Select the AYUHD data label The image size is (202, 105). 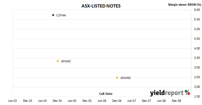coord(125,78)
